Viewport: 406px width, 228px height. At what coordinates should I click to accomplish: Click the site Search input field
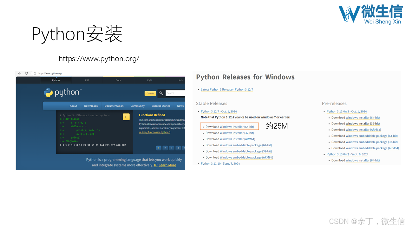click(x=175, y=93)
